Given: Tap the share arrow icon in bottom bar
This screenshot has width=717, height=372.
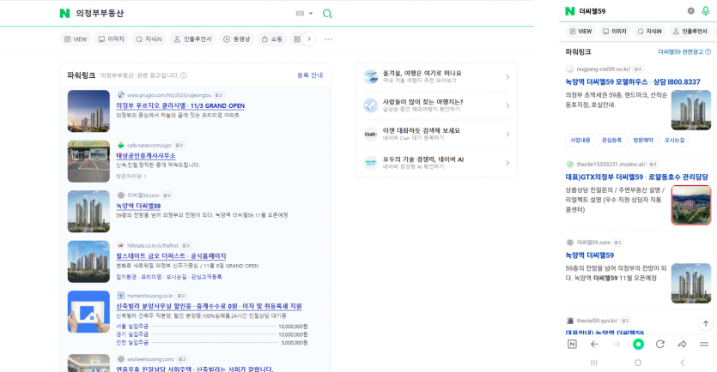Looking at the screenshot, I should (x=682, y=344).
